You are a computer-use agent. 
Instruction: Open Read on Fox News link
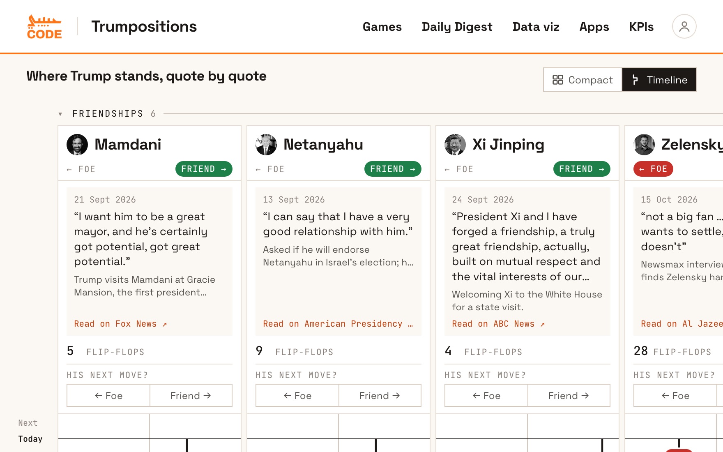click(120, 324)
